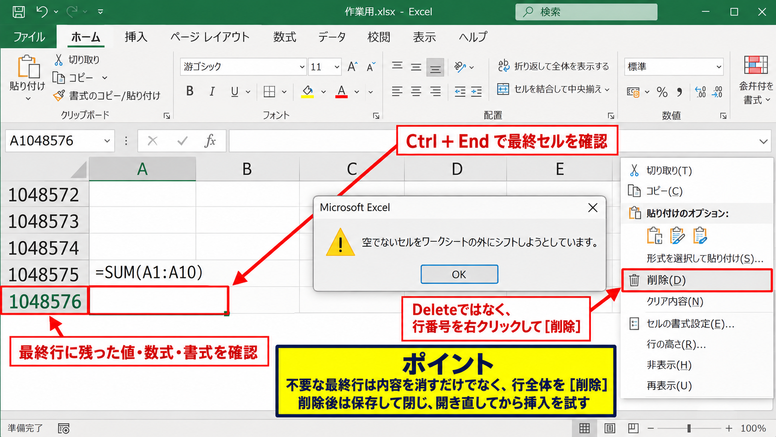Click the search box 検索
This screenshot has width=776, height=437.
pyautogui.click(x=586, y=12)
